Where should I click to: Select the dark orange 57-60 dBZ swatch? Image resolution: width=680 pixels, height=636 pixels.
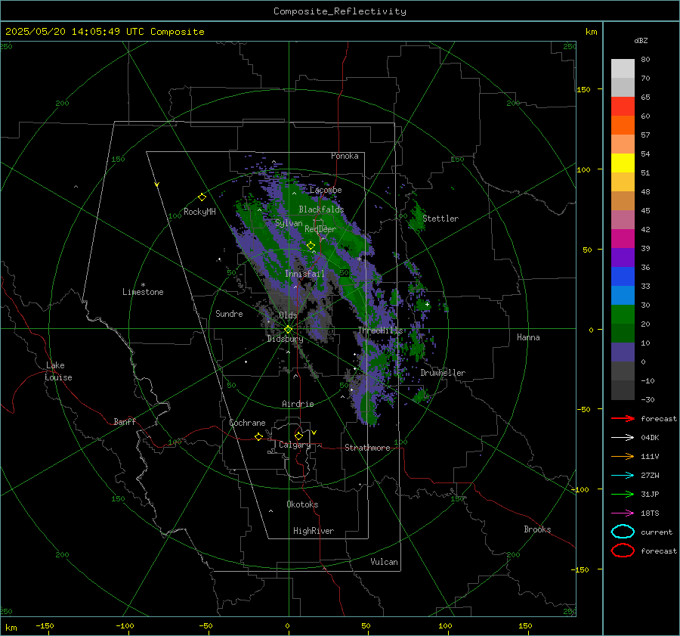click(623, 126)
